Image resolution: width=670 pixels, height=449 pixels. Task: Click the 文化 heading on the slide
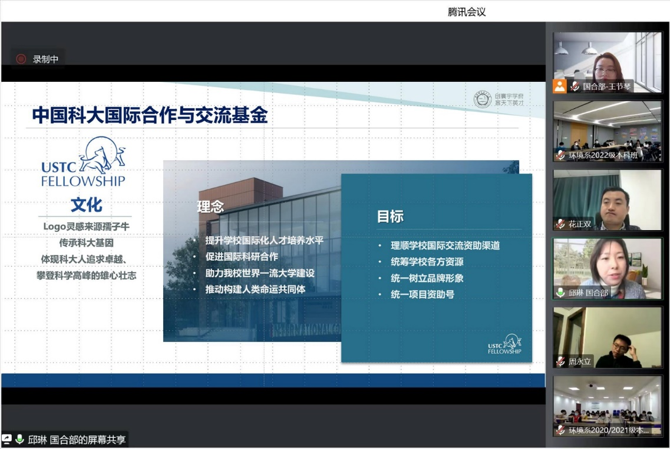86,205
